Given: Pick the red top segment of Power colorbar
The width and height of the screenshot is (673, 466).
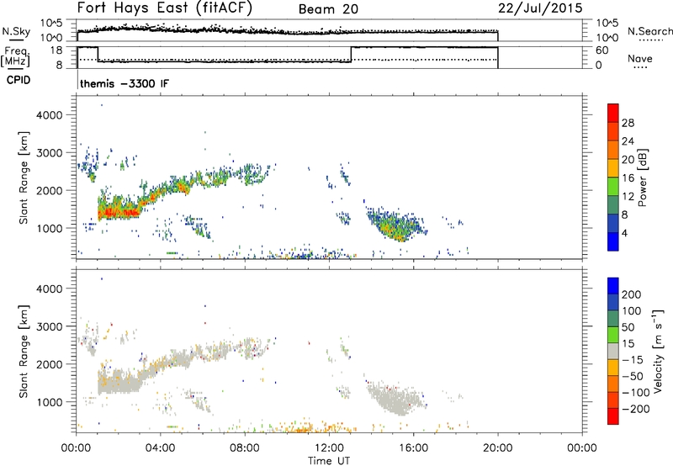Looking at the screenshot, I should tap(613, 113).
